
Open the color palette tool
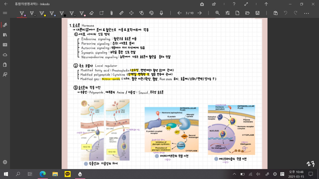click(152, 13)
